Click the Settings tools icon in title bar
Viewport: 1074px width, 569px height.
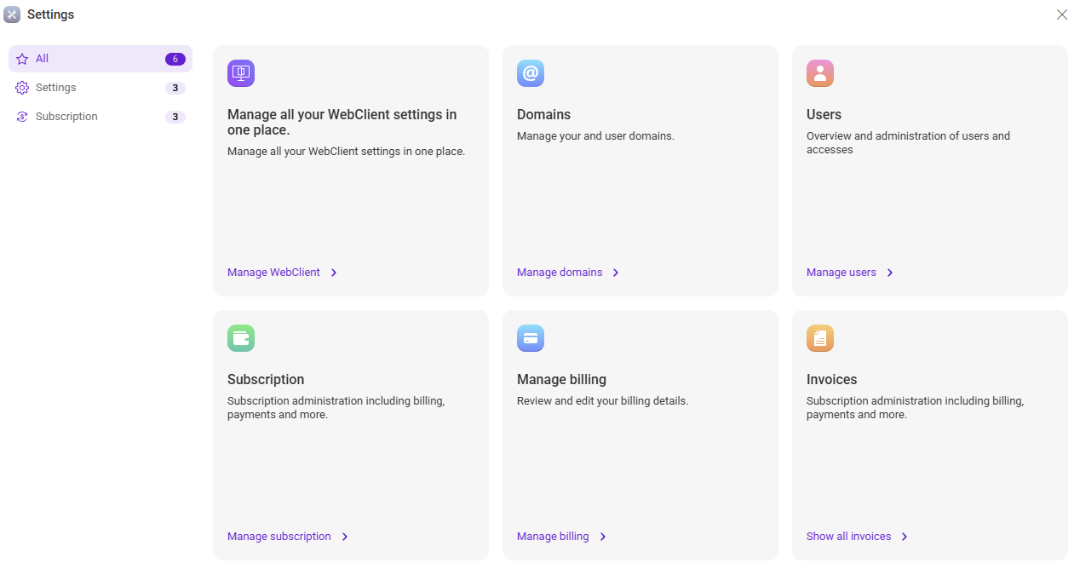[12, 14]
